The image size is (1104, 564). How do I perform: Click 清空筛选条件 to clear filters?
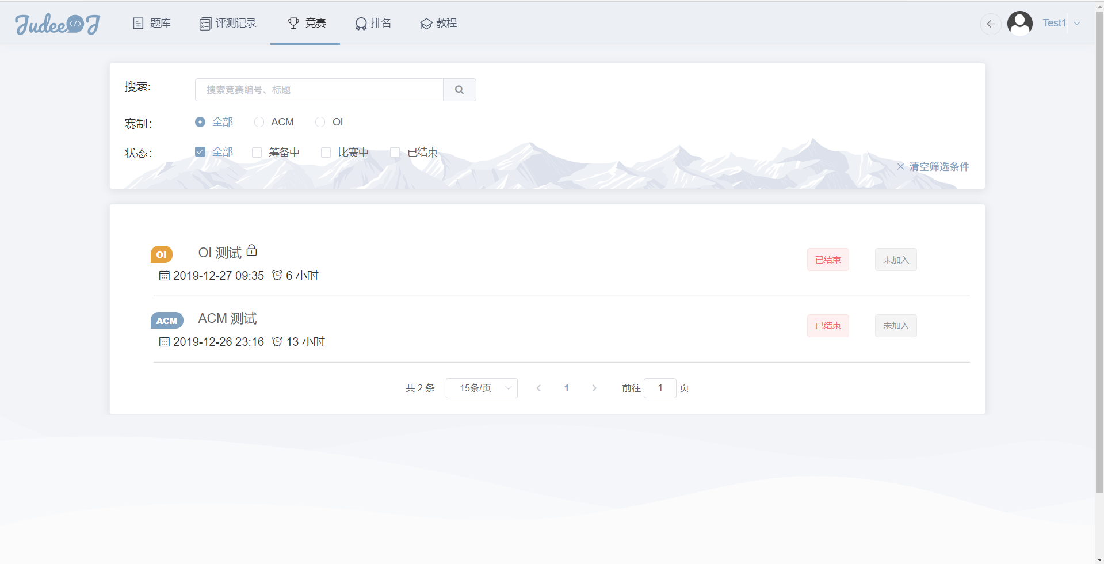click(933, 166)
